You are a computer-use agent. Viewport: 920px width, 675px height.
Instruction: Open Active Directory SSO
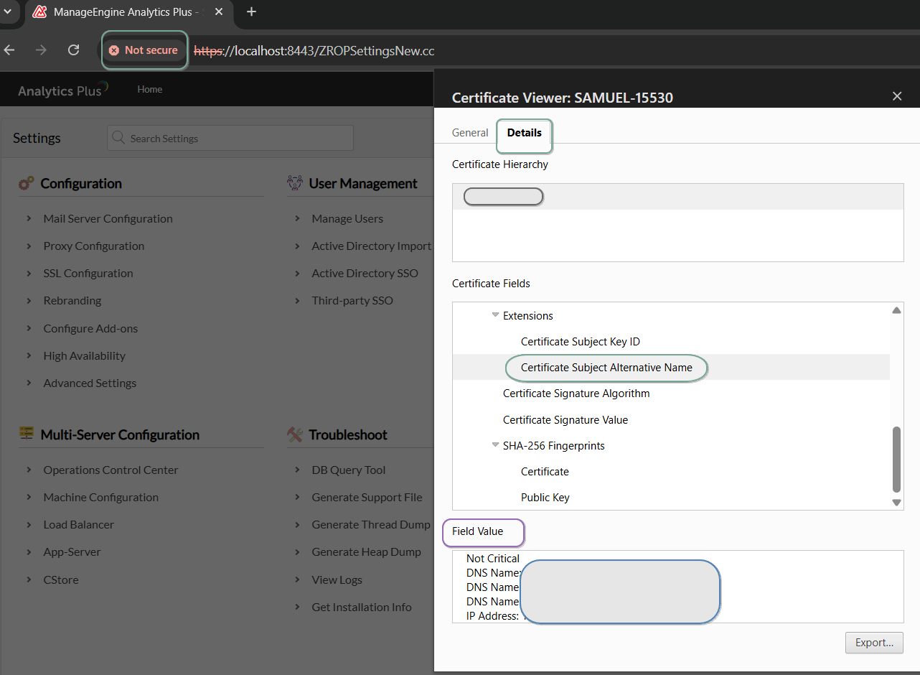click(x=365, y=274)
